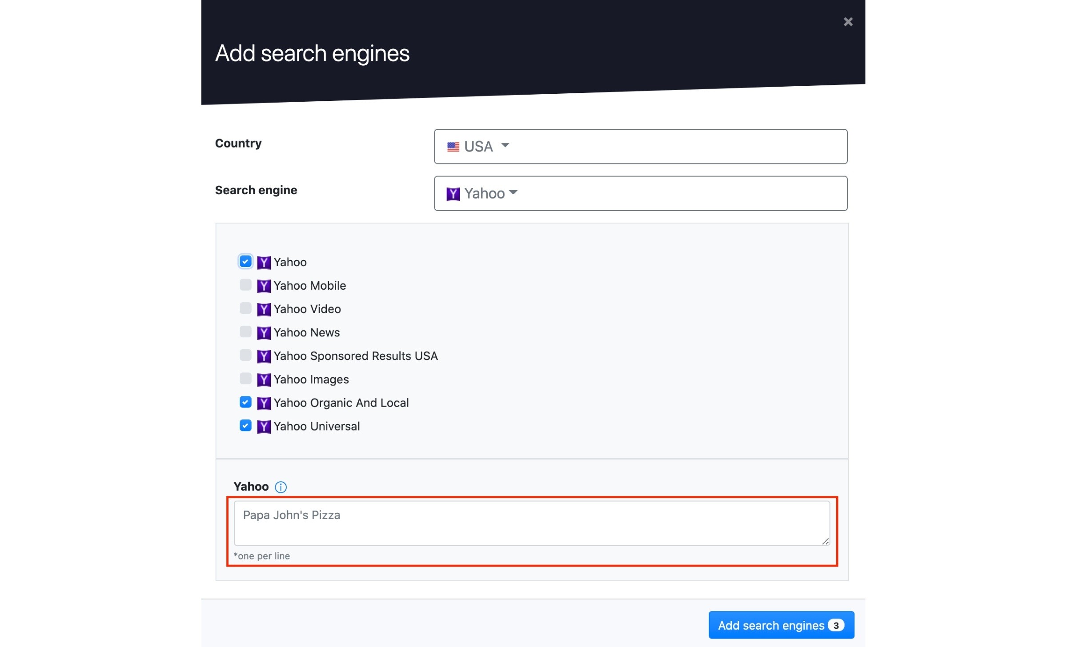The height and width of the screenshot is (647, 1067).
Task: Click the dropdown arrow next to USA
Action: pyautogui.click(x=505, y=145)
